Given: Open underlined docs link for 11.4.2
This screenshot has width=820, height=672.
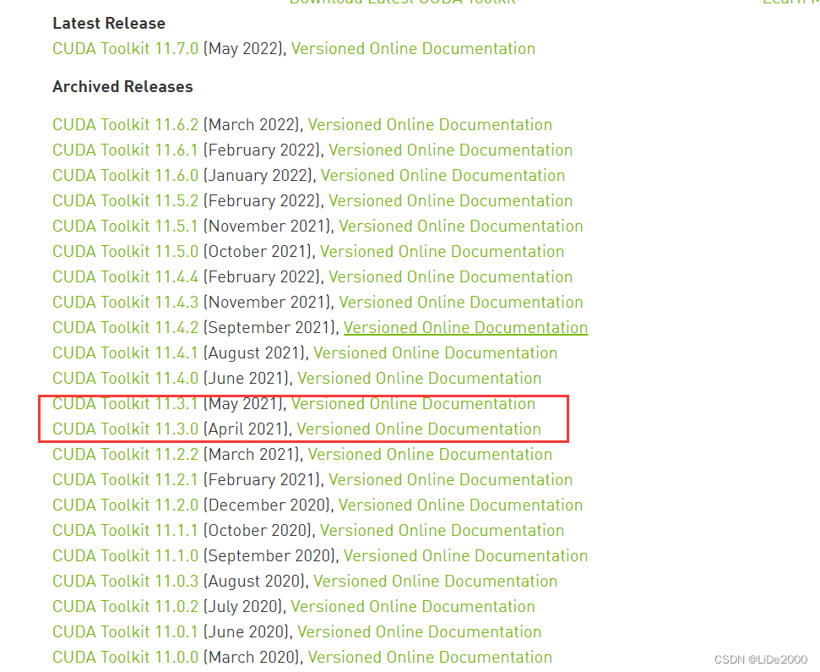Looking at the screenshot, I should pos(465,328).
